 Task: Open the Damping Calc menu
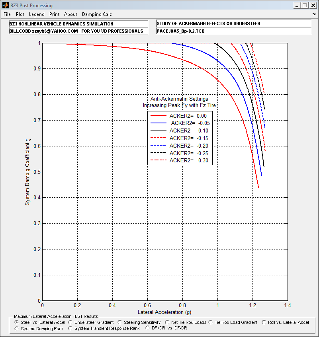[x=97, y=14]
